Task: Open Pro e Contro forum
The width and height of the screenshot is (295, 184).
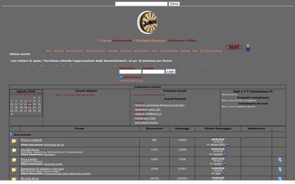Action: (x=29, y=159)
